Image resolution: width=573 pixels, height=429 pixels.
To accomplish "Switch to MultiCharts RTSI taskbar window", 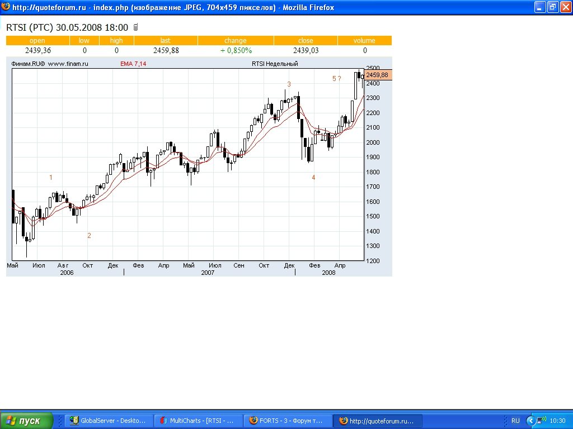I will click(x=198, y=421).
